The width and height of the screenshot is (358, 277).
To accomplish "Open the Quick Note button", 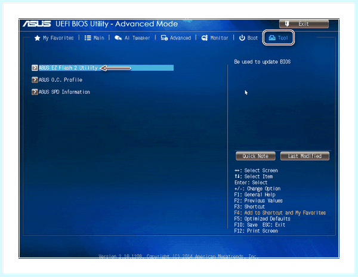I will [255, 156].
